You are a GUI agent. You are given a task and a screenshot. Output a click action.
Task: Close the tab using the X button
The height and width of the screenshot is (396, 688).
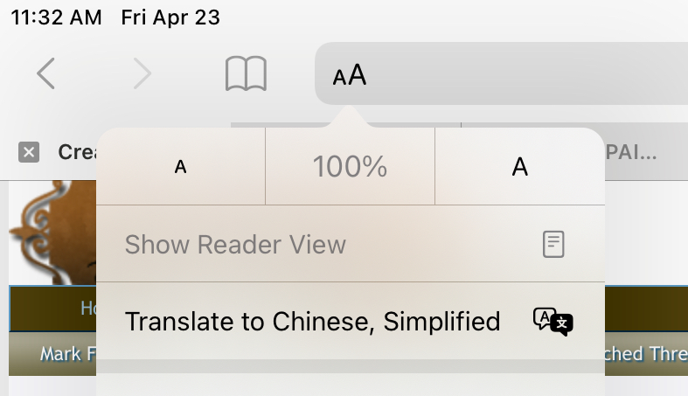(x=29, y=152)
